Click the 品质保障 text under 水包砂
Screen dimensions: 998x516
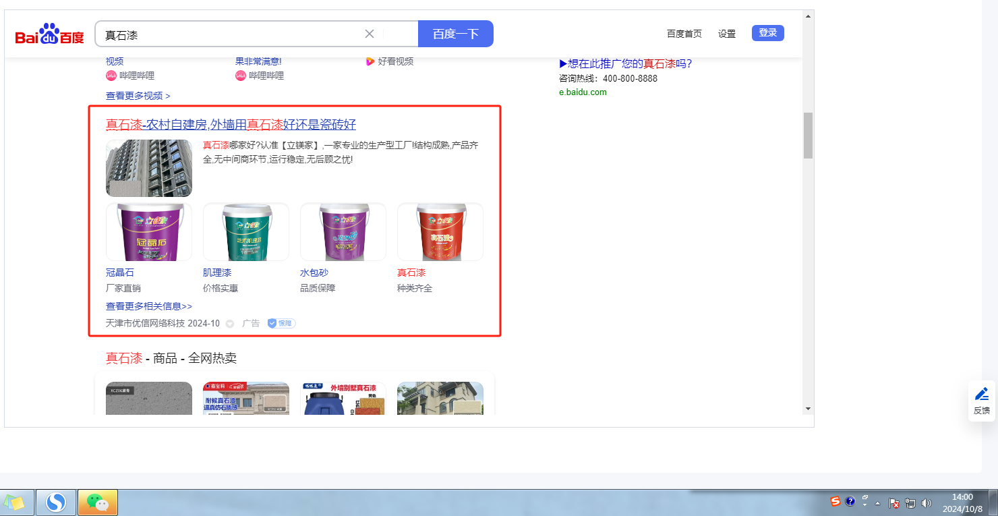click(318, 288)
